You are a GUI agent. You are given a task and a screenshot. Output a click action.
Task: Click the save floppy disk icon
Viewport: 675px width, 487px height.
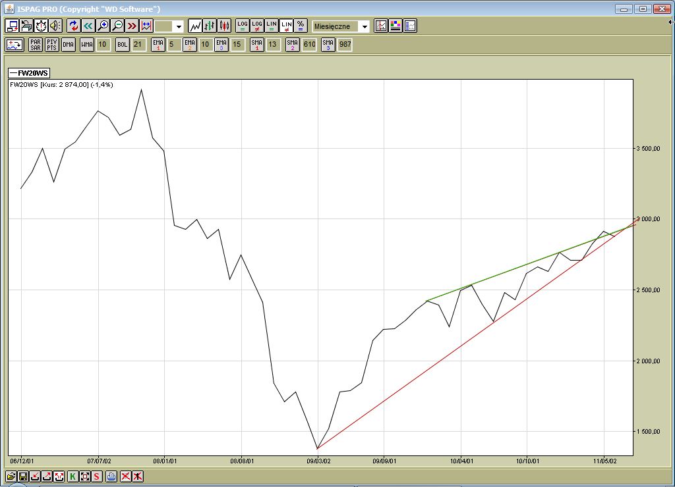[x=23, y=476]
